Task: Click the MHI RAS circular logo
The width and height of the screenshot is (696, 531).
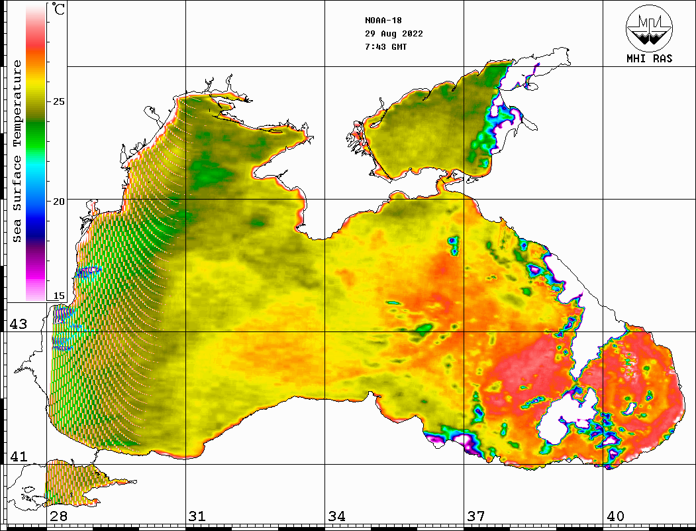Action: coord(650,28)
